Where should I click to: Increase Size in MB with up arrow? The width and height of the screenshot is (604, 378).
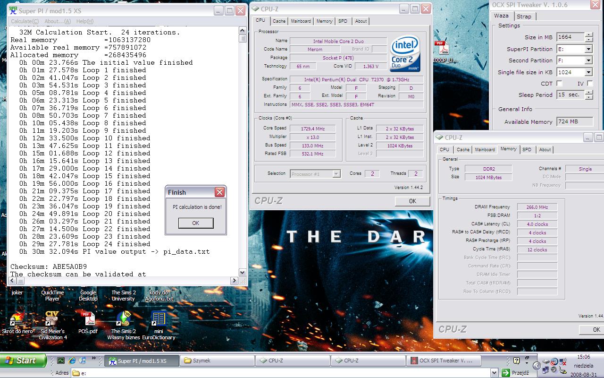[588, 35]
